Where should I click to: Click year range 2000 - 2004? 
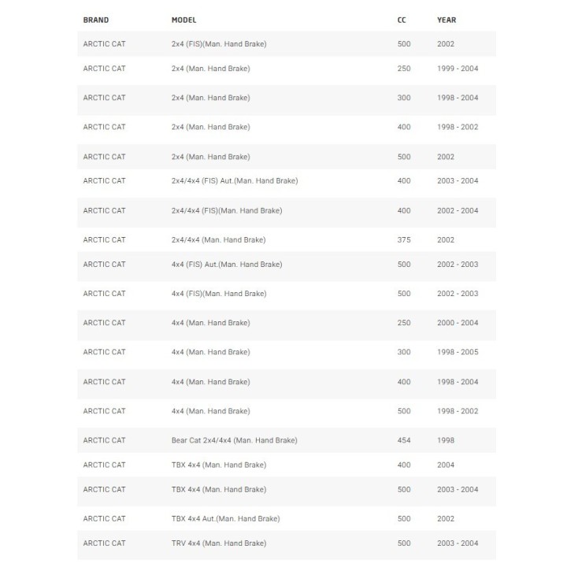coord(458,323)
